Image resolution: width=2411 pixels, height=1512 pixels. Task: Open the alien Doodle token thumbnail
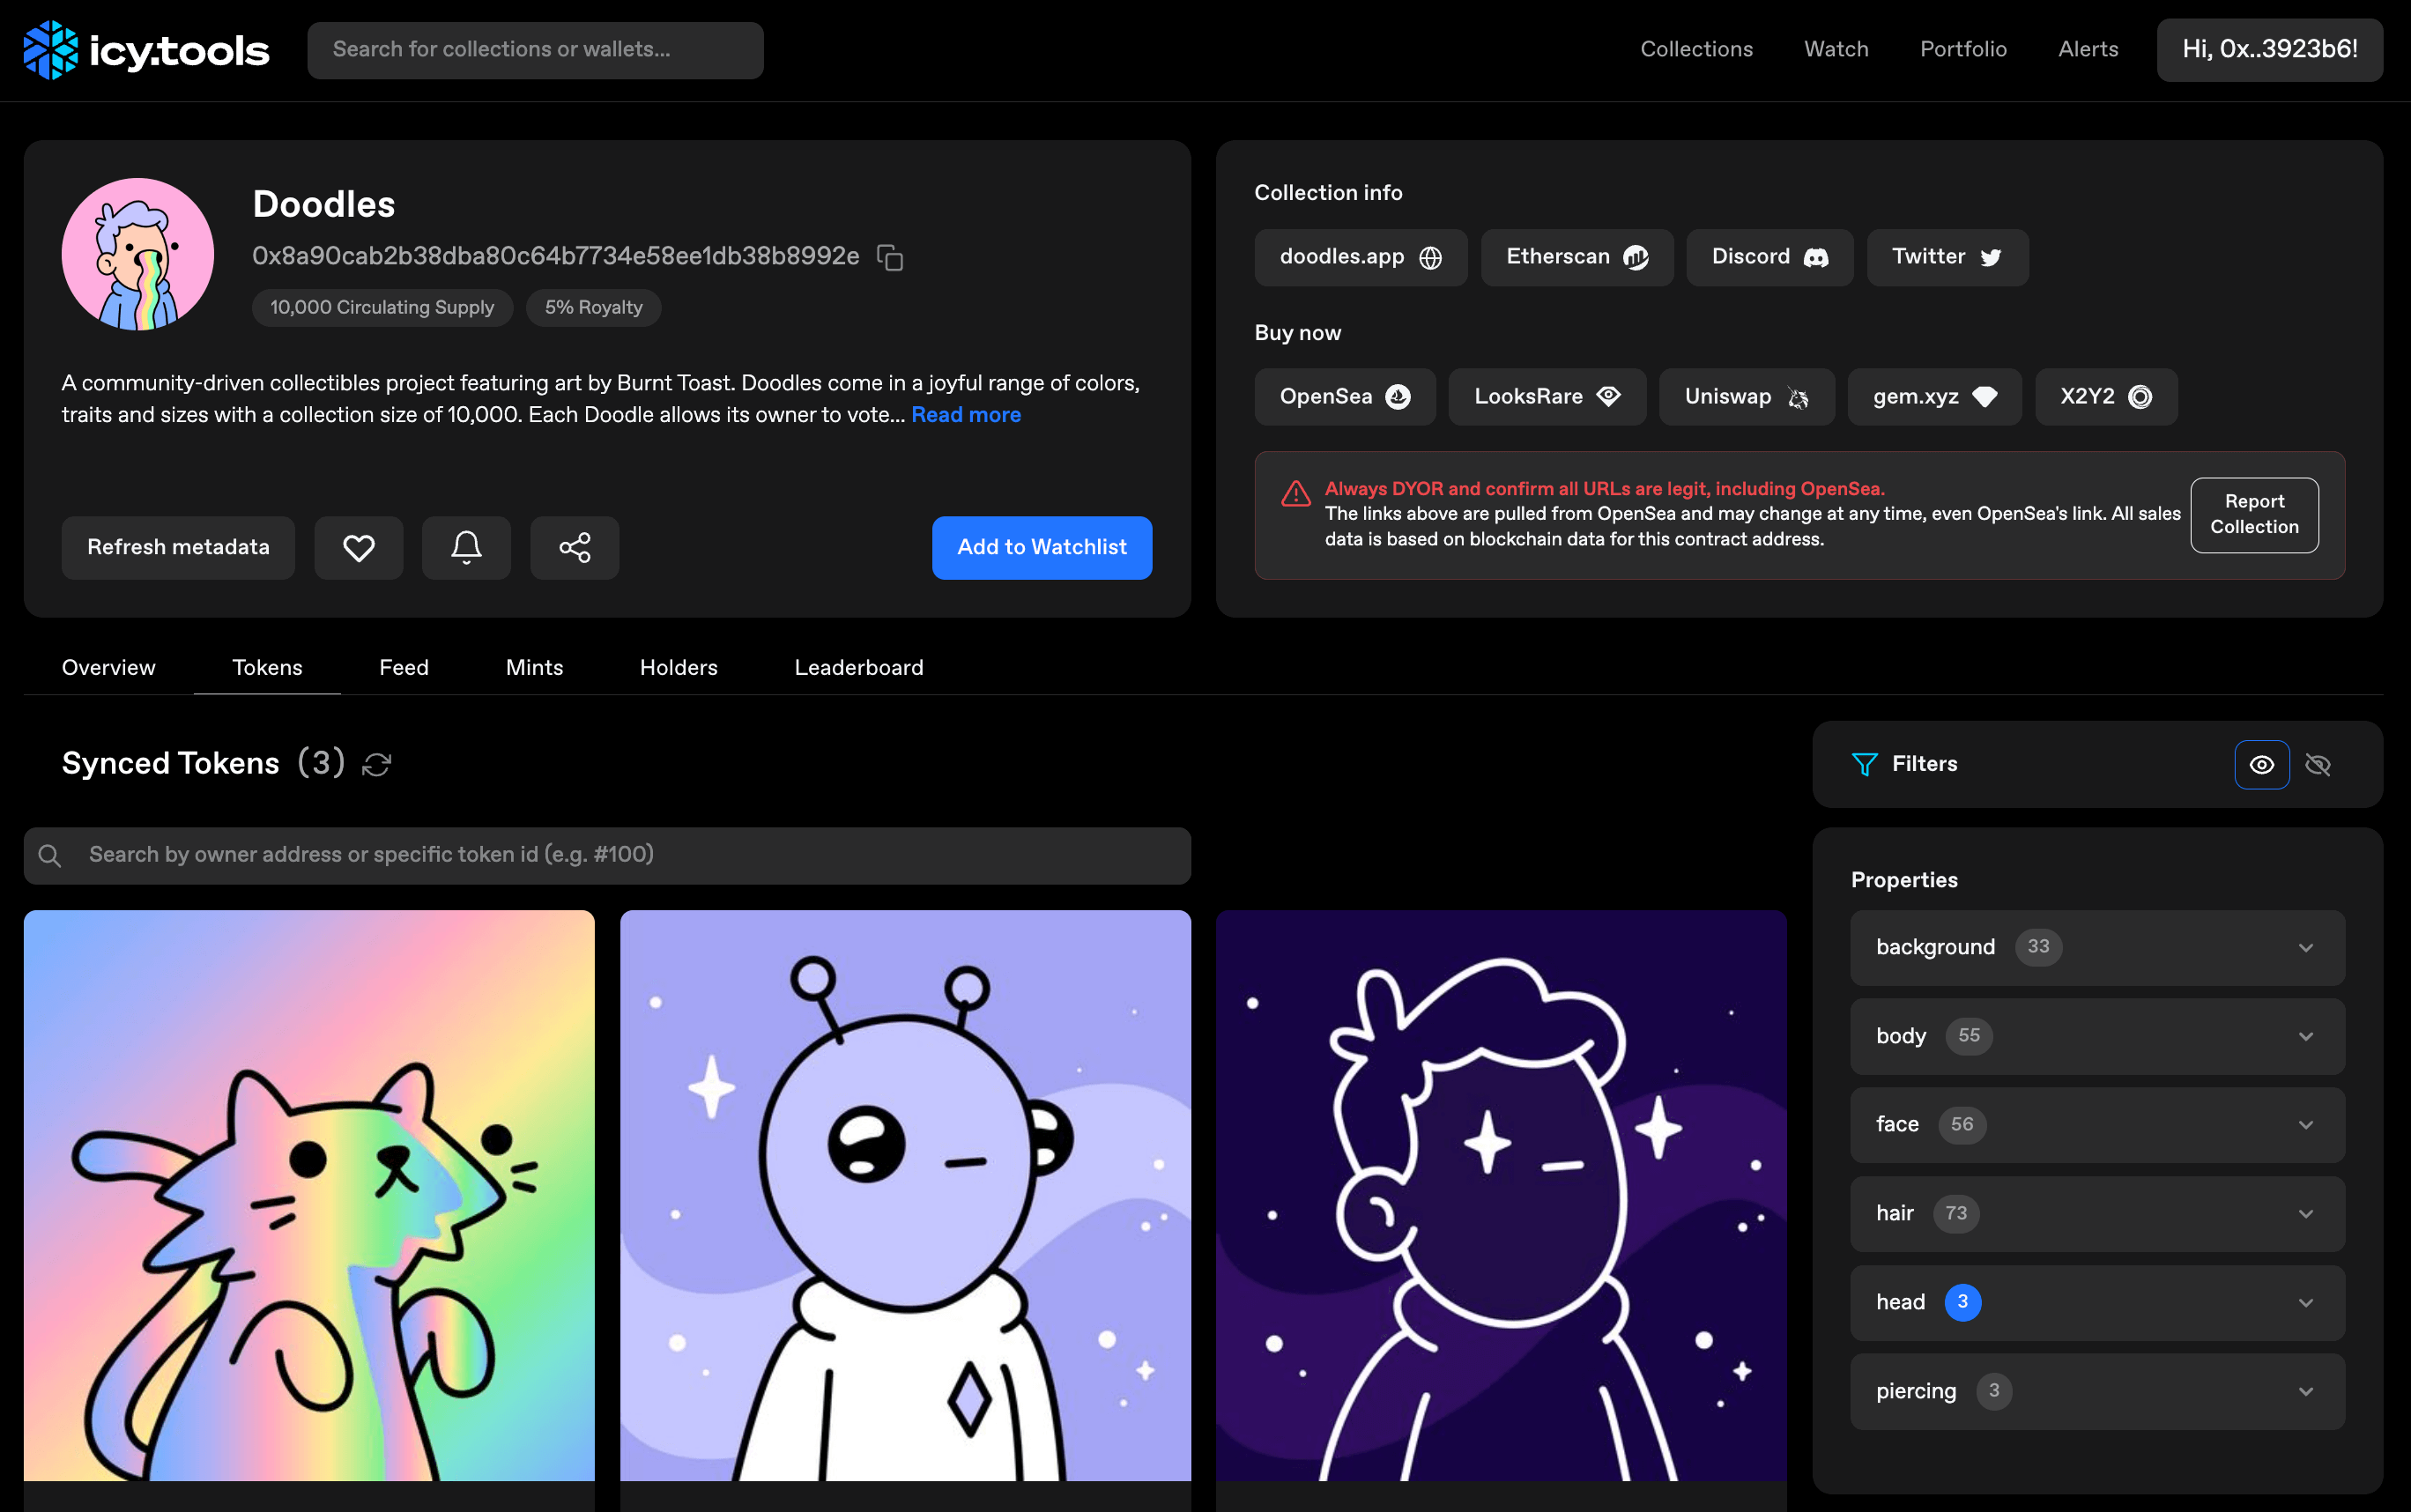point(905,1195)
